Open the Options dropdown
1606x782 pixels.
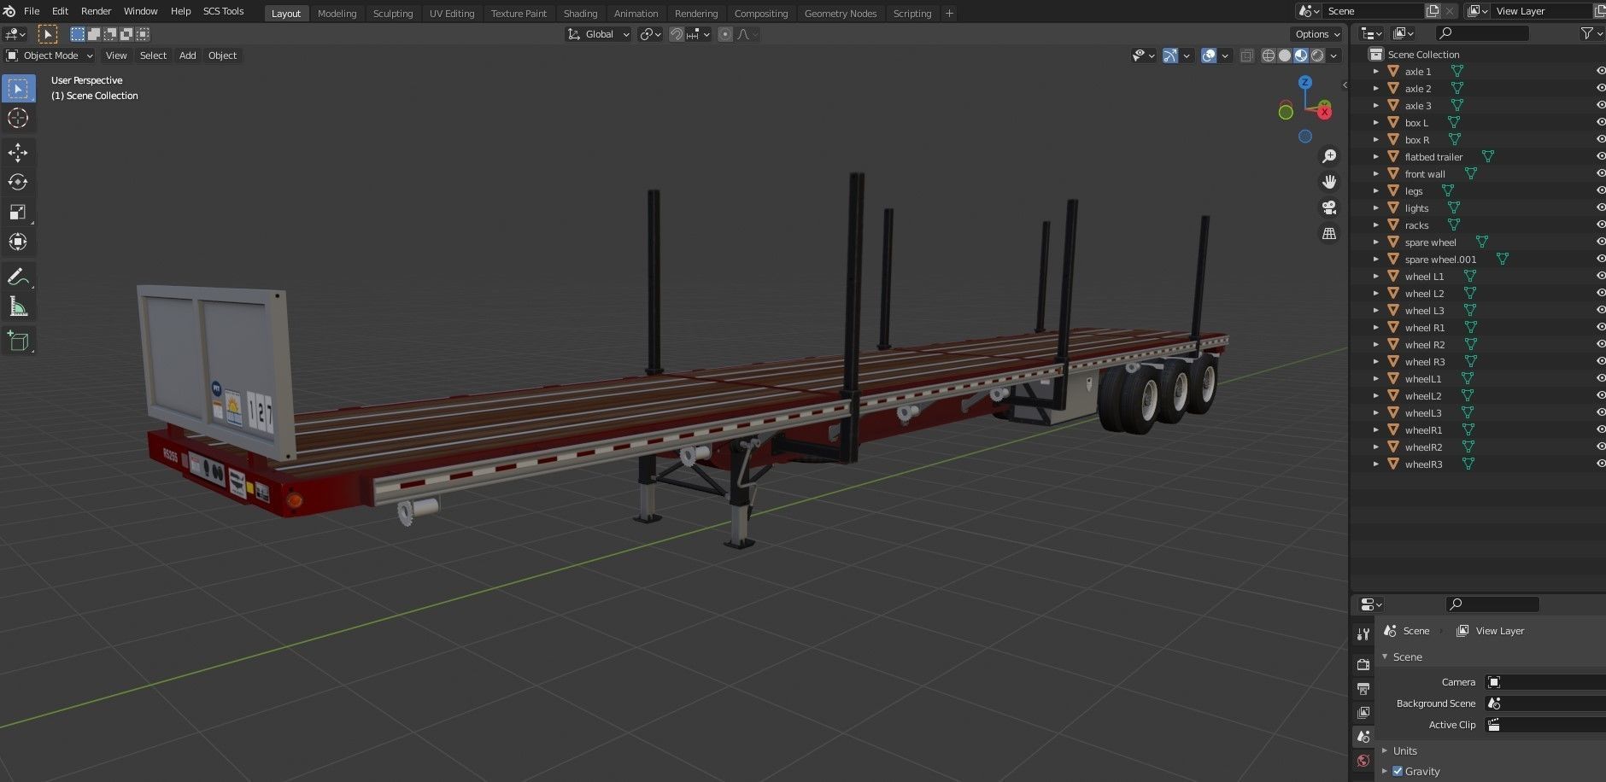1316,34
